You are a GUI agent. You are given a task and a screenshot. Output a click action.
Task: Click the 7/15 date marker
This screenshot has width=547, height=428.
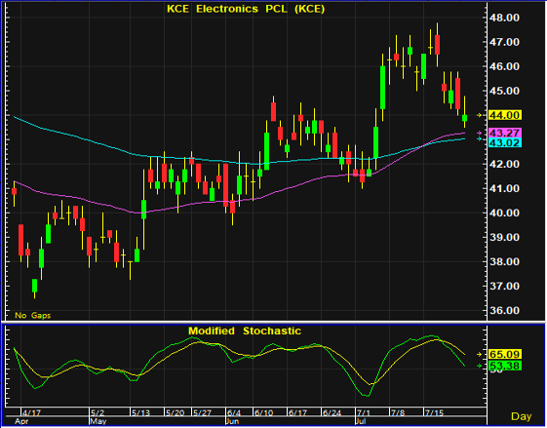pyautogui.click(x=434, y=412)
